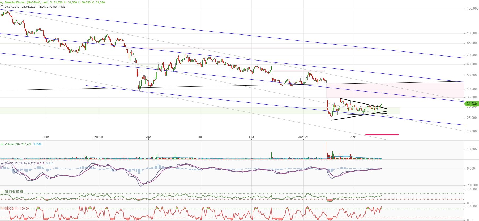The image size is (479, 221).
Task: Open the Volume(28) indicator settings label
Action: coord(12,144)
